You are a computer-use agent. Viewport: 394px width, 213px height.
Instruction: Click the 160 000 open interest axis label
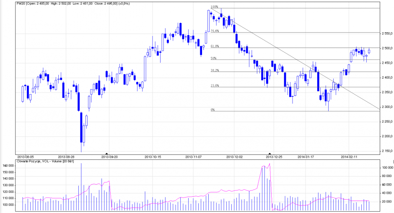coord(8,166)
